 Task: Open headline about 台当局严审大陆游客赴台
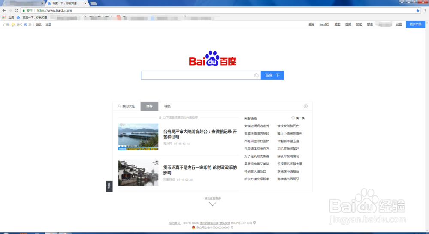[x=200, y=134]
